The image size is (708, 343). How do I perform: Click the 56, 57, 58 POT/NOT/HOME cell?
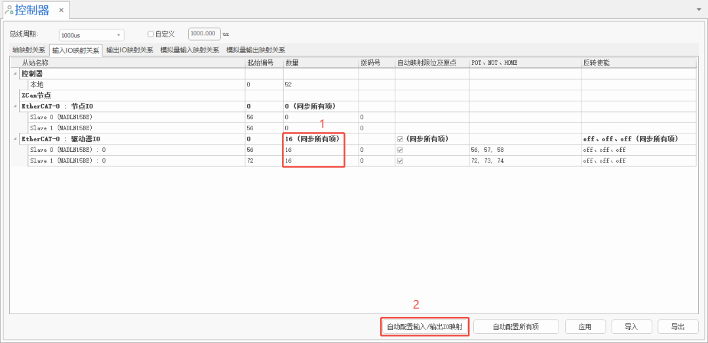pyautogui.click(x=524, y=150)
